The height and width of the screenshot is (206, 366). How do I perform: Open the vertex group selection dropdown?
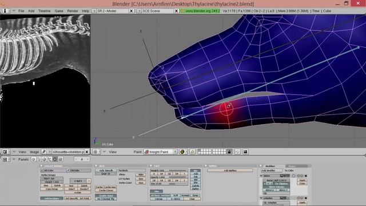click(42, 179)
